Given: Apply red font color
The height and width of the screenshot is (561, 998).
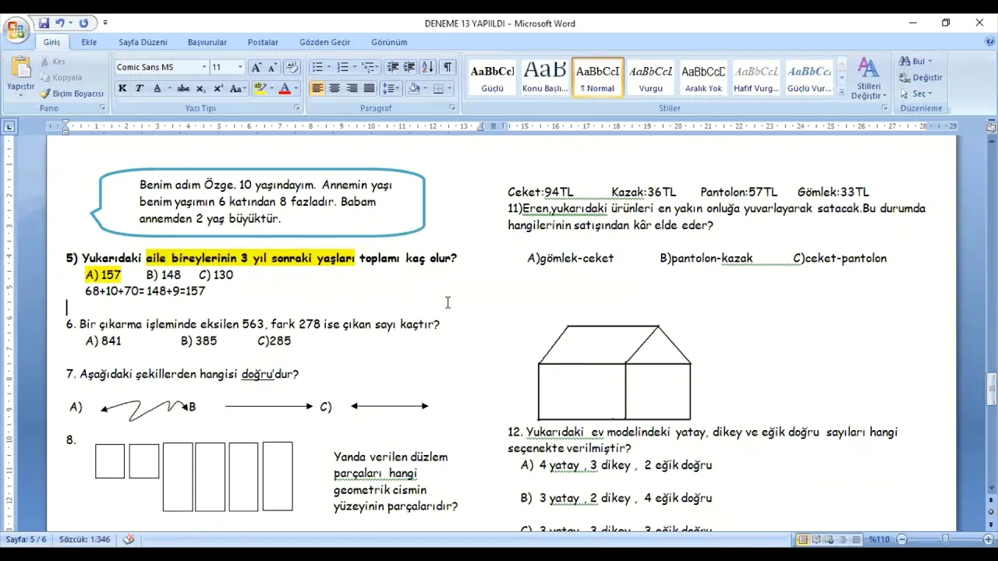Looking at the screenshot, I should tap(285, 89).
